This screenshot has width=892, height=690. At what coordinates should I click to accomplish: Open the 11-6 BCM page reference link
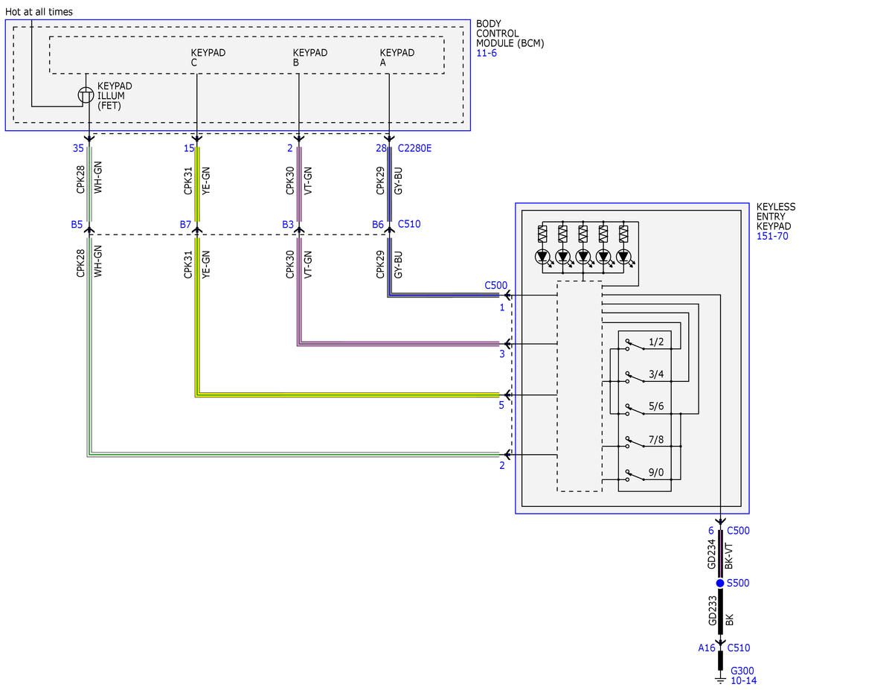[x=487, y=53]
